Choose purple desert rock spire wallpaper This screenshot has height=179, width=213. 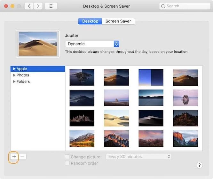[x=116, y=98]
